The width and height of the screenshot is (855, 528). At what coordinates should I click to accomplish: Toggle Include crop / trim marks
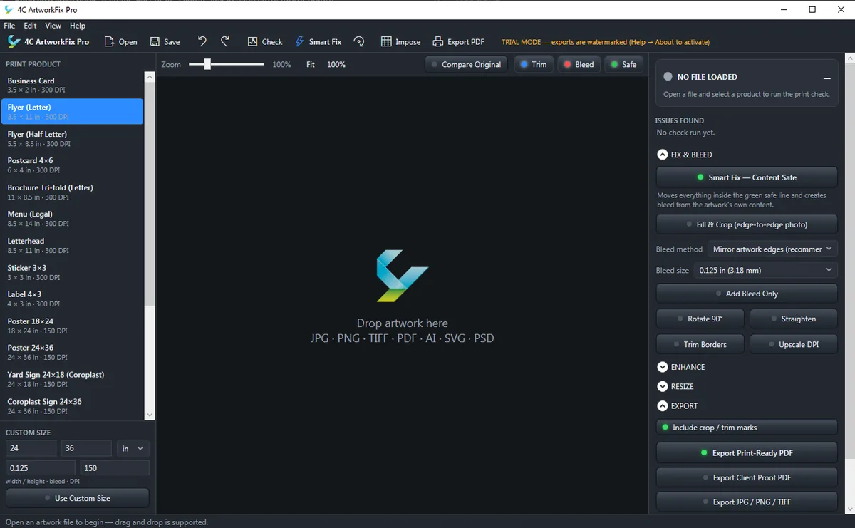746,428
